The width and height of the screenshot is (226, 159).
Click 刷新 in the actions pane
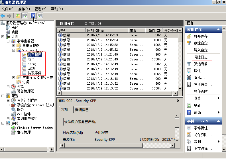coord(197,105)
